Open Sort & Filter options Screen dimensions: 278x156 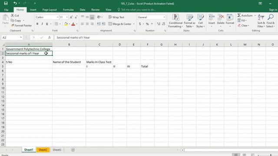coord(261,21)
